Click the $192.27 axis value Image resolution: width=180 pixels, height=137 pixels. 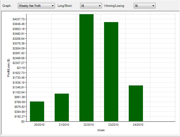pyautogui.click(x=20, y=116)
